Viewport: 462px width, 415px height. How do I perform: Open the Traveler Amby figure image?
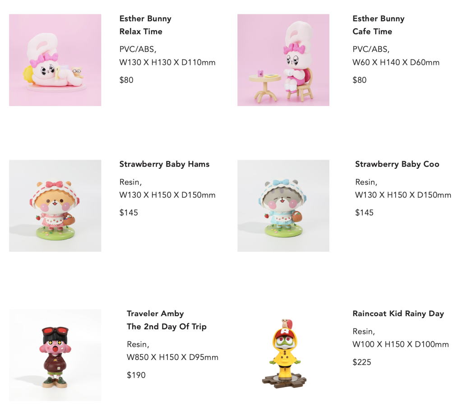(x=55, y=355)
